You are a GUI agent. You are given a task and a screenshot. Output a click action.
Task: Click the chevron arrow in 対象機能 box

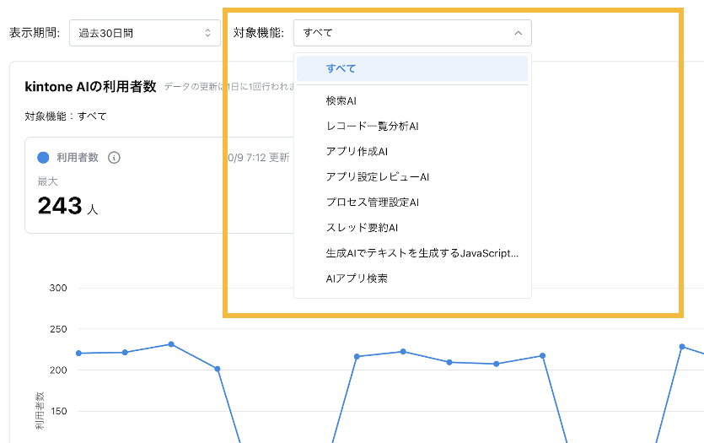pyautogui.click(x=519, y=33)
